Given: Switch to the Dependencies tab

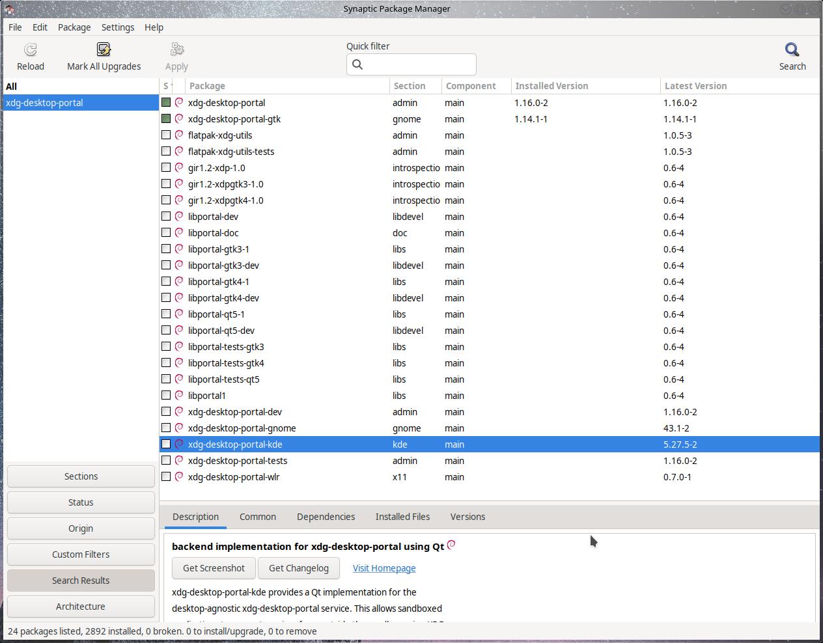Looking at the screenshot, I should click(x=326, y=517).
